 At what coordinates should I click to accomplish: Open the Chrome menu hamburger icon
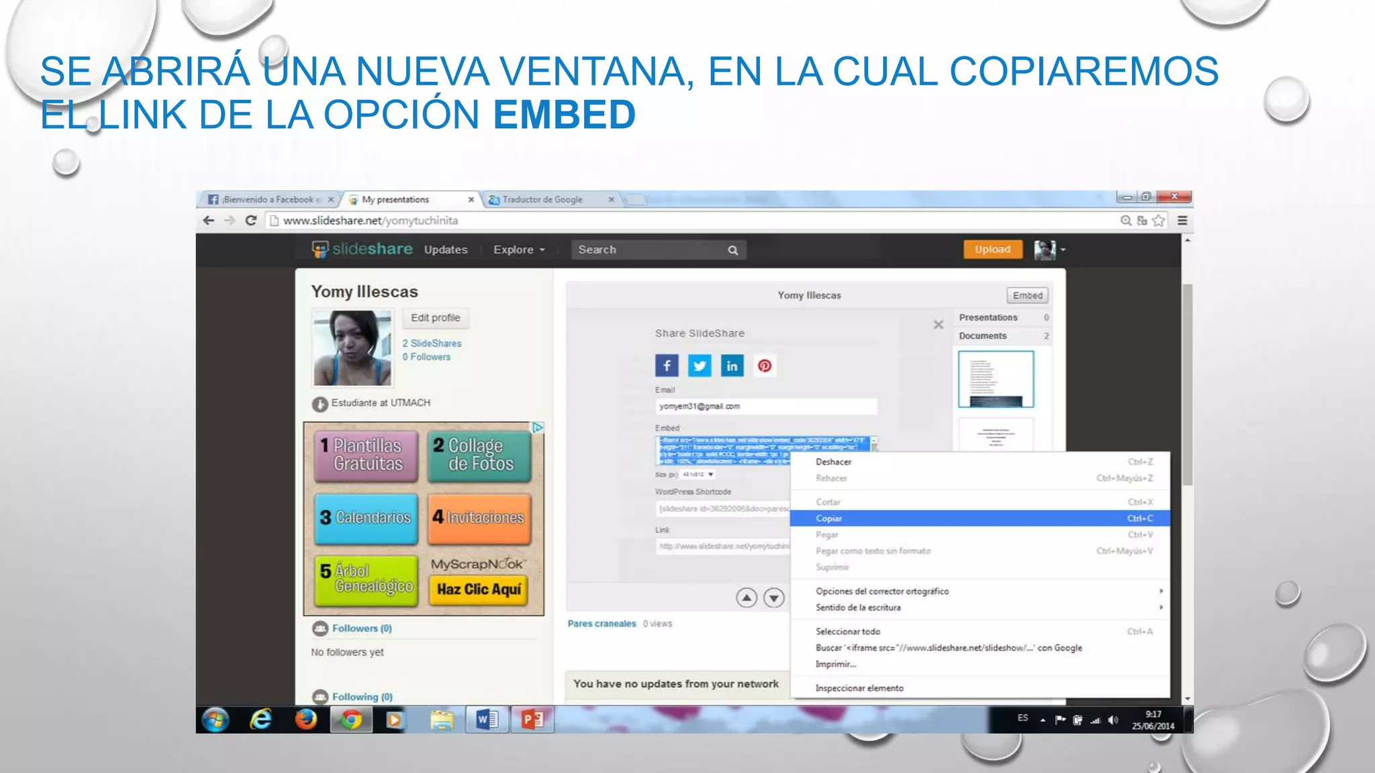coord(1182,220)
